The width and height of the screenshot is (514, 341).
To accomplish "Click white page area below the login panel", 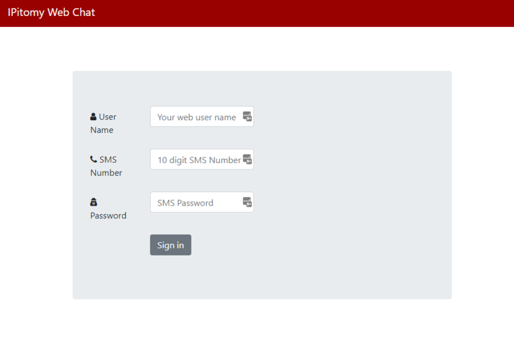I will point(257,320).
